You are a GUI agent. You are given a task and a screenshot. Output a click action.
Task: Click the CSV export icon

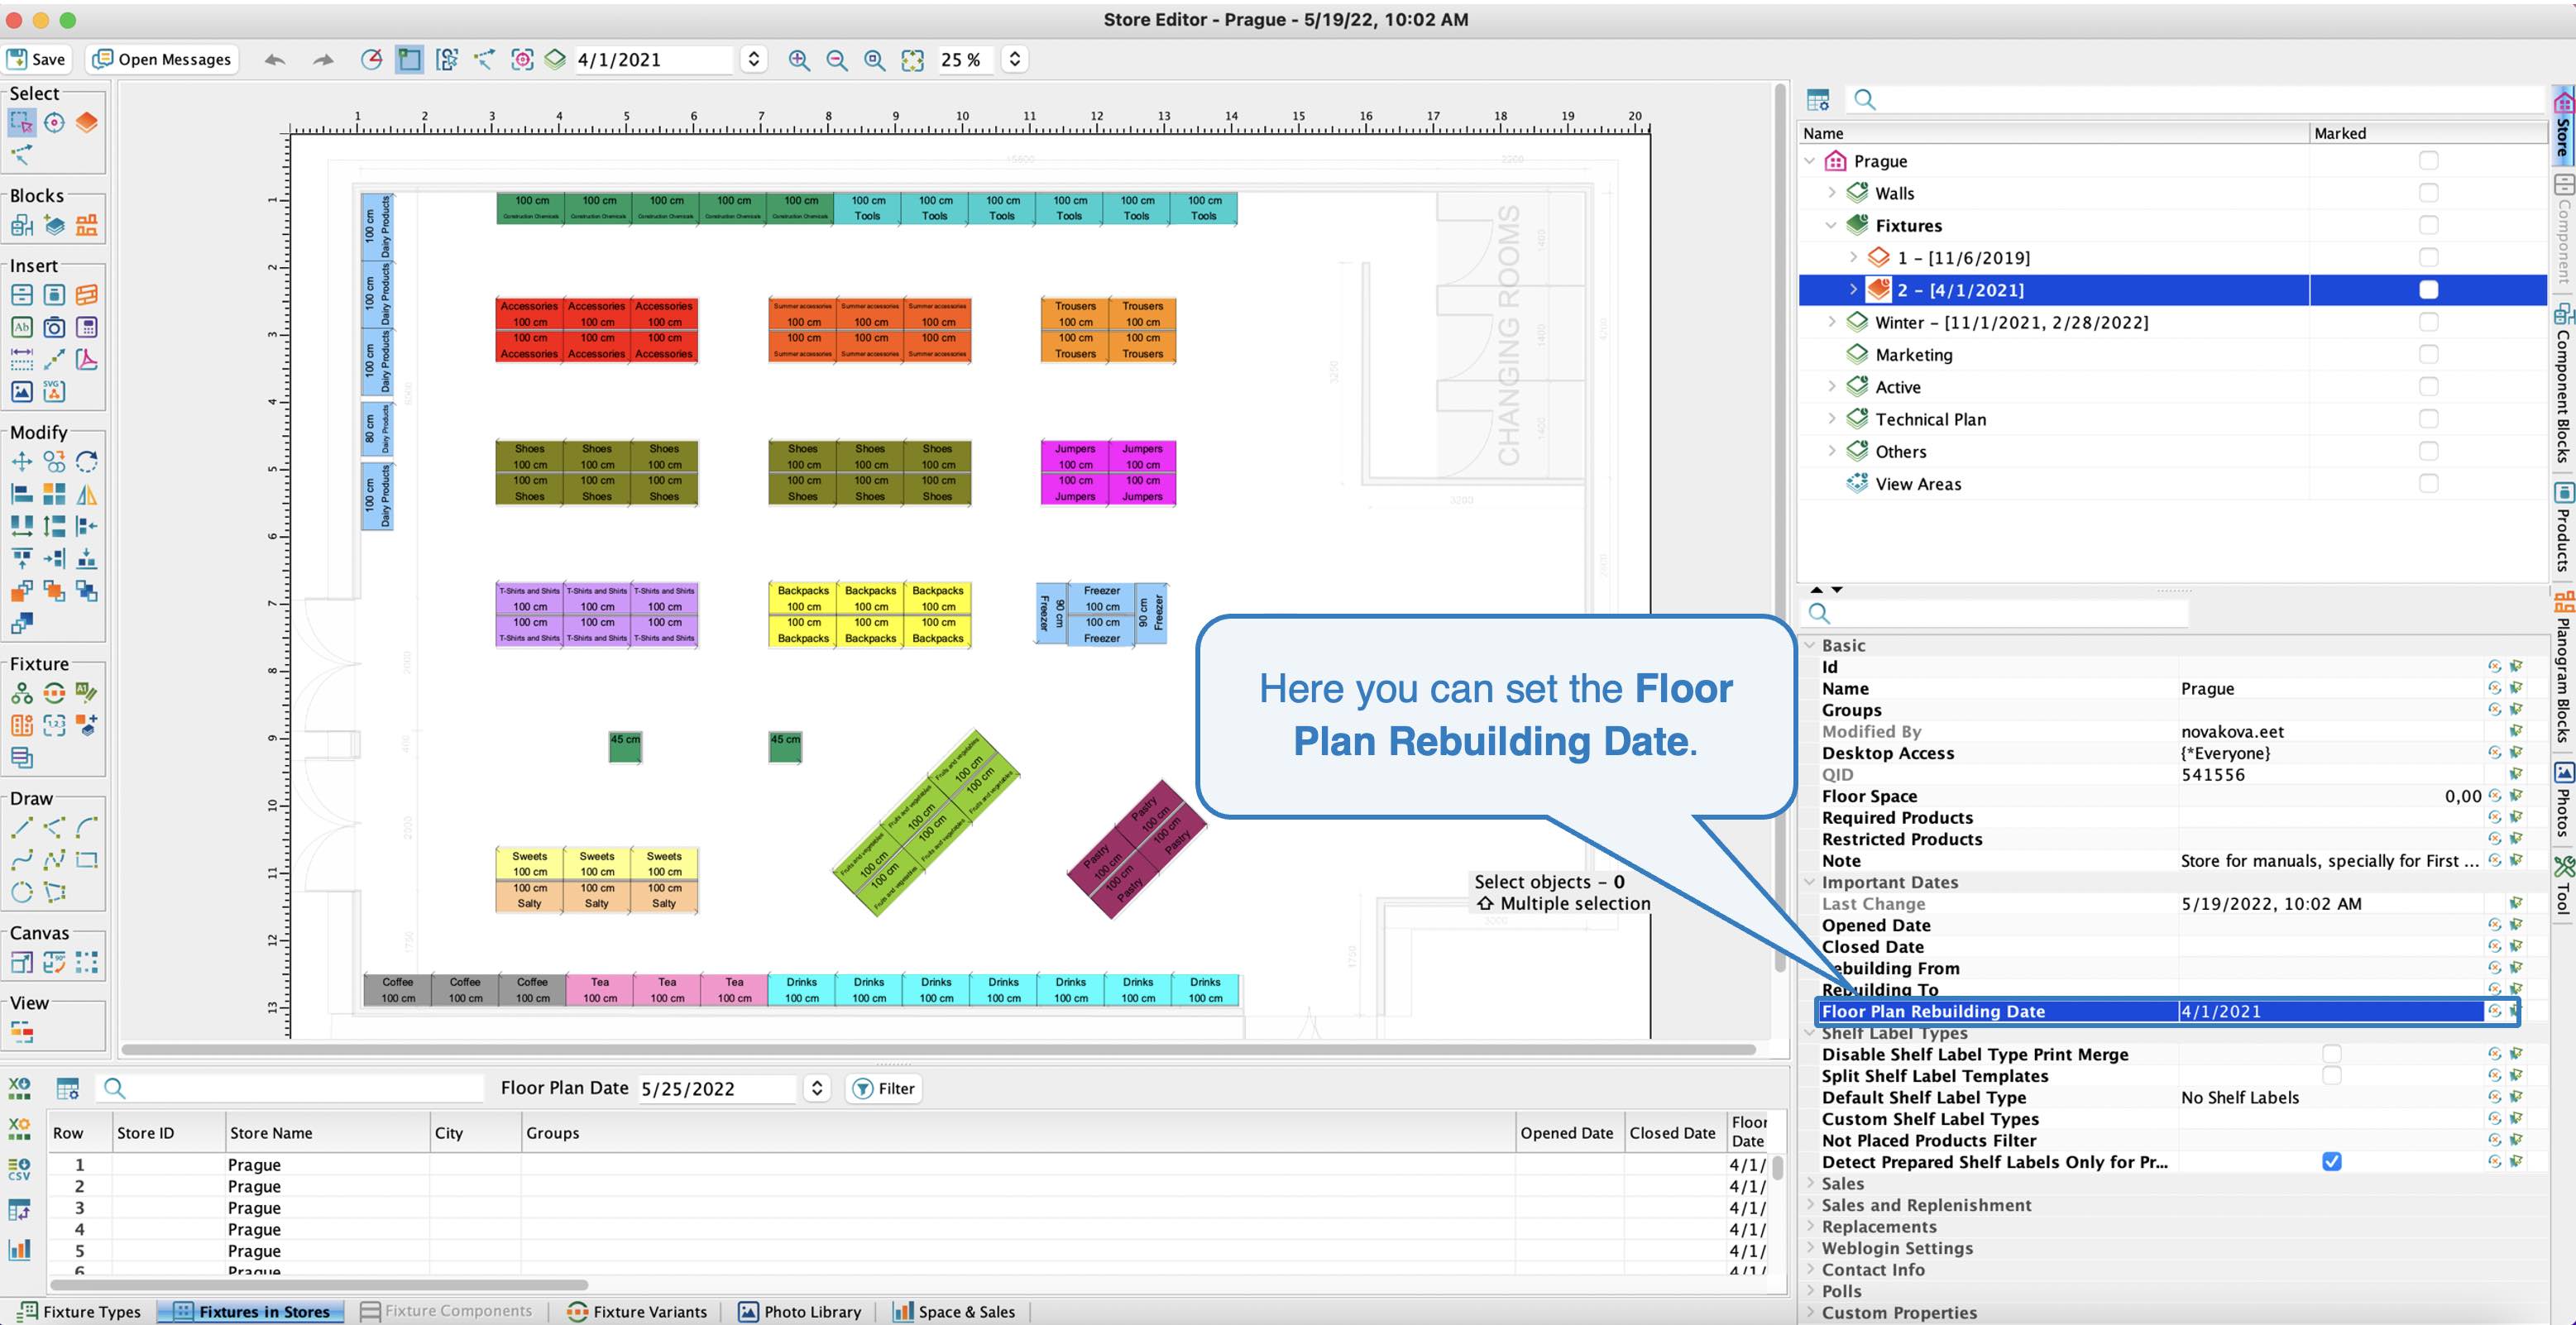(19, 1169)
